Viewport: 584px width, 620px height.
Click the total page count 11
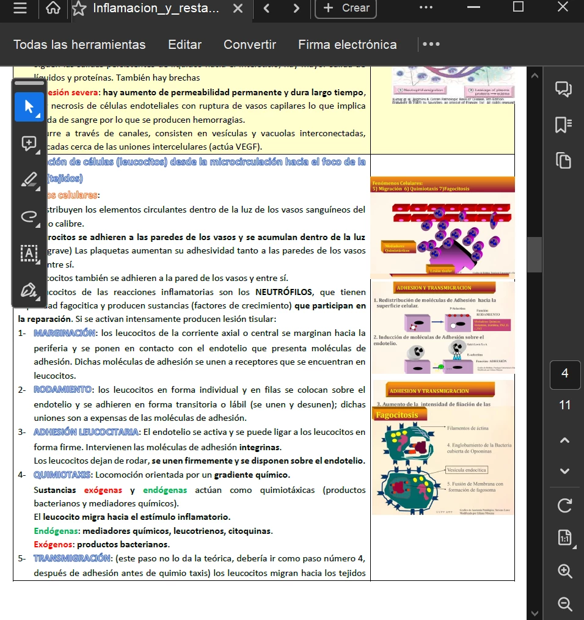click(565, 405)
